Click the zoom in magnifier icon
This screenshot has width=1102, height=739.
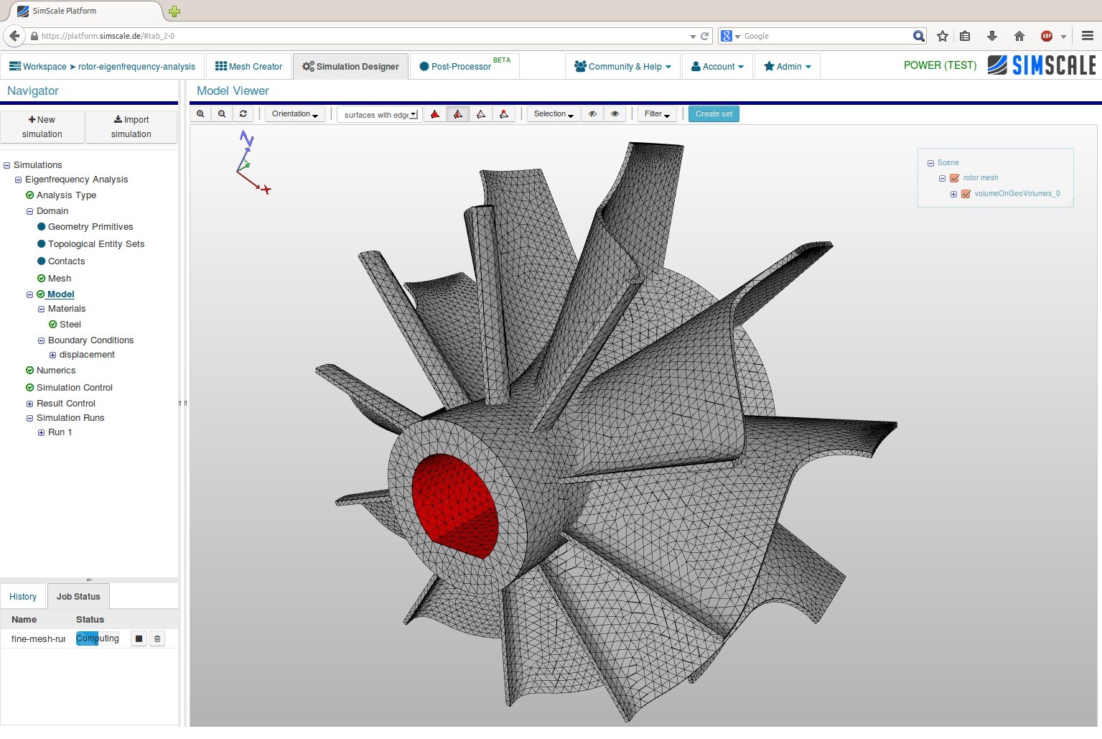(200, 114)
